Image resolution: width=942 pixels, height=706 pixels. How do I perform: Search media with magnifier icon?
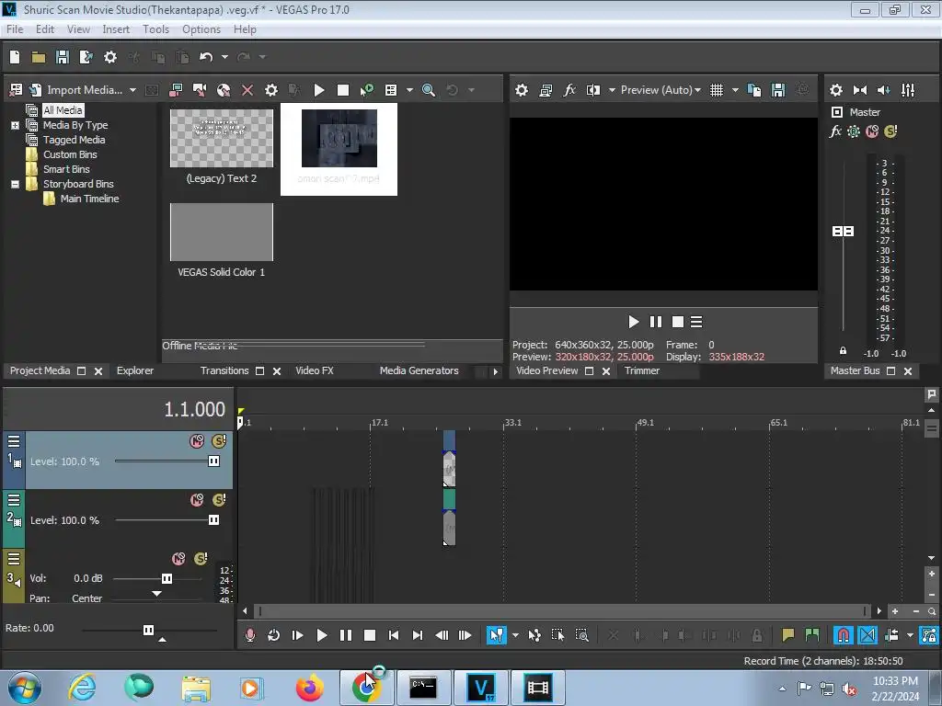(x=429, y=90)
